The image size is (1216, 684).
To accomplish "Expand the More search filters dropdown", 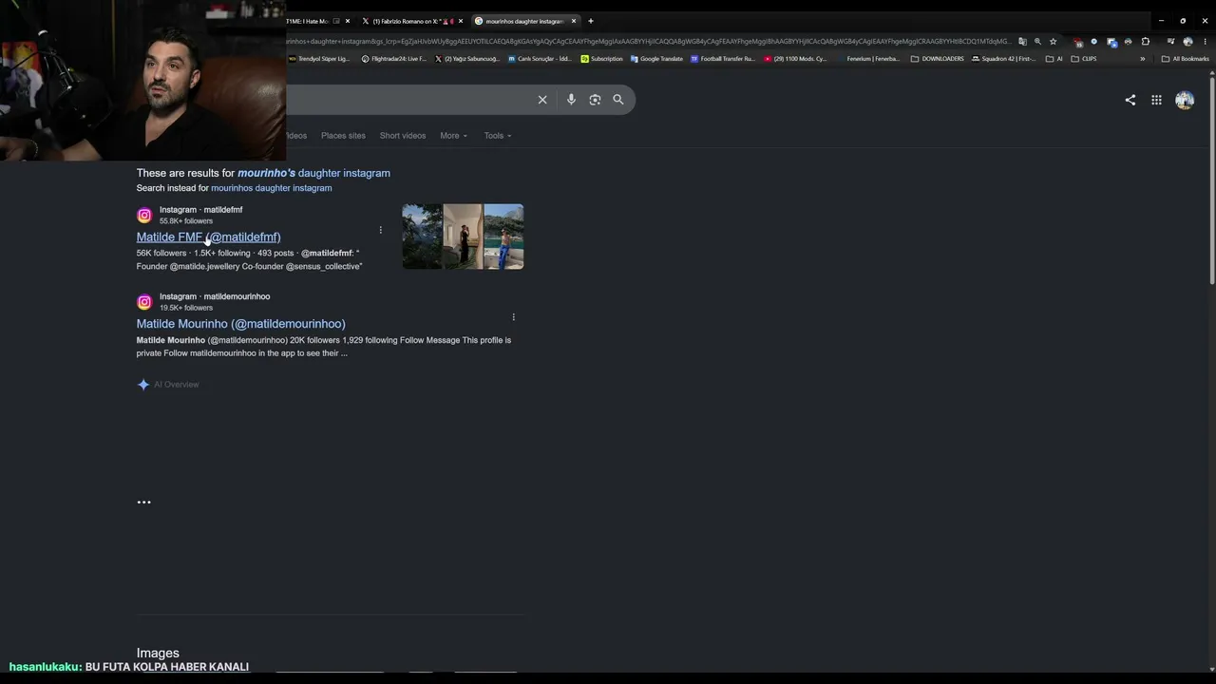I will coord(453,136).
